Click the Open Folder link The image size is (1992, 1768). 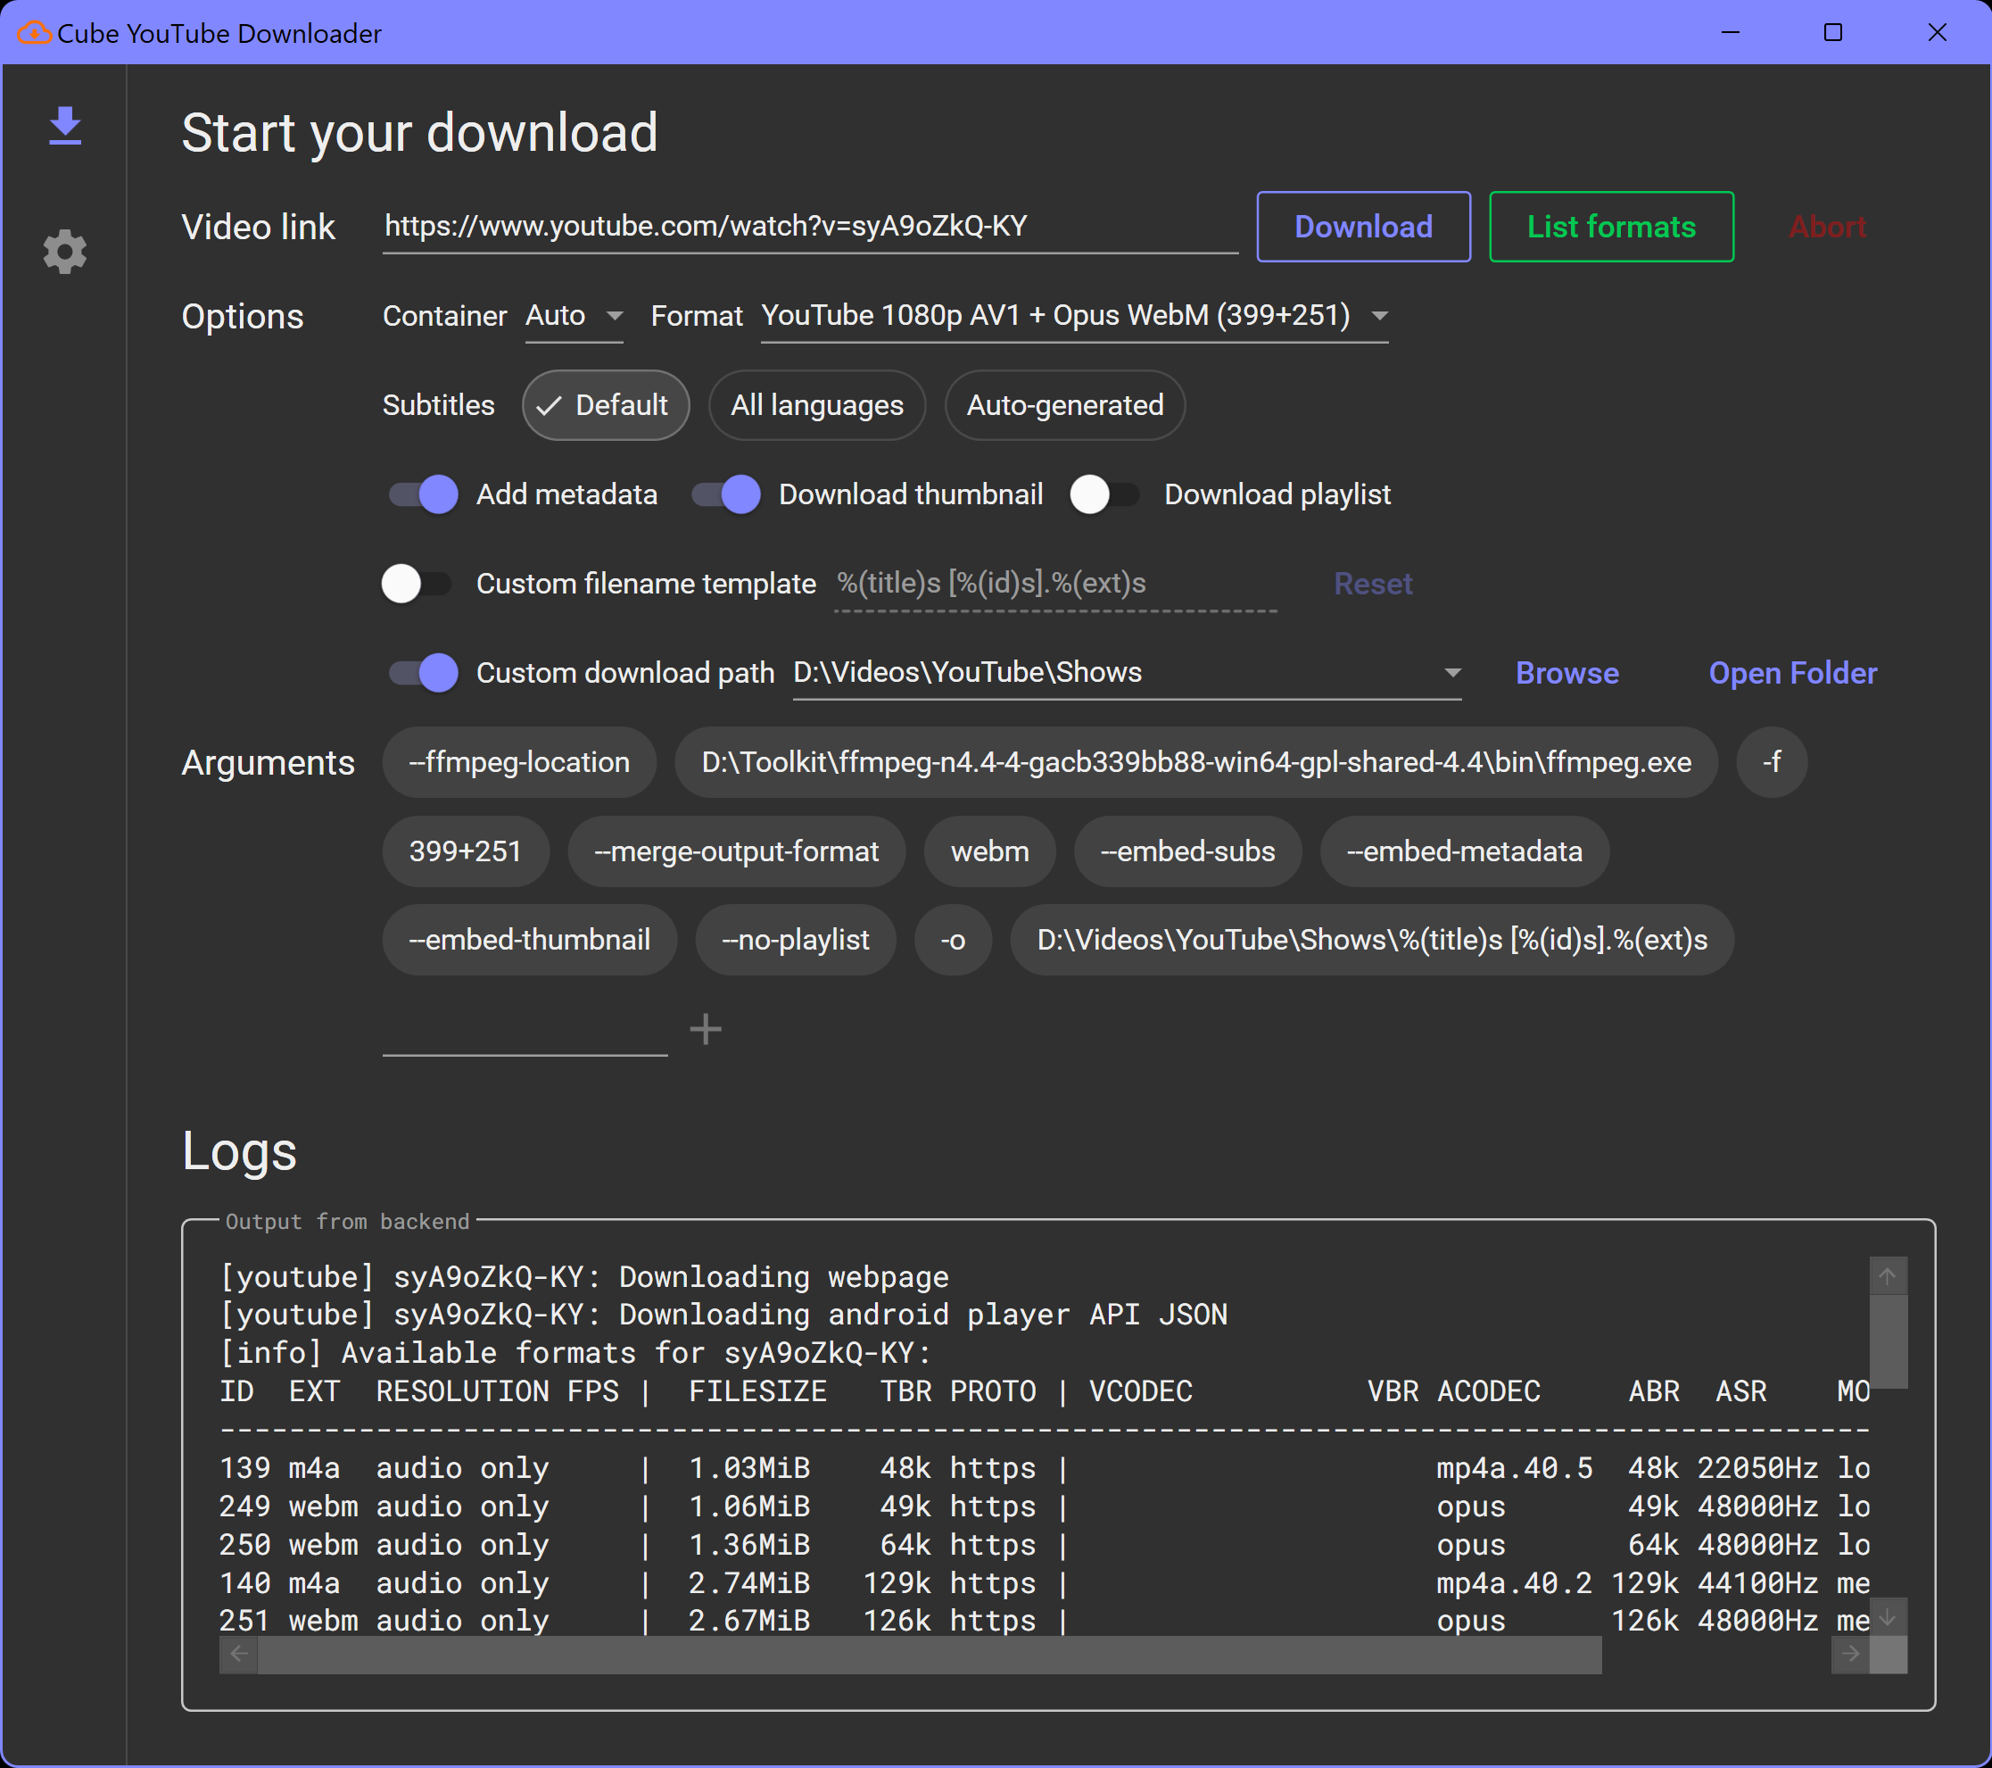pyautogui.click(x=1792, y=673)
